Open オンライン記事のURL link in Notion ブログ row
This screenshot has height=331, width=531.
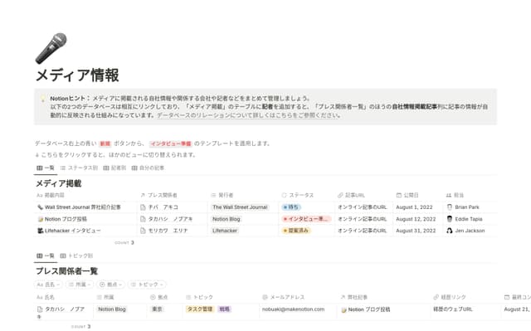pyautogui.click(x=363, y=219)
